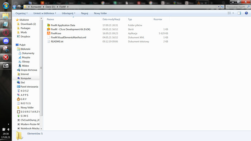The width and height of the screenshot is (251, 141).
Task: Open S I M S in navigation pane
Action: 24,116
